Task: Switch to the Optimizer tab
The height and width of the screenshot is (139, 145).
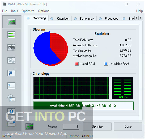Action: [x=60, y=19]
